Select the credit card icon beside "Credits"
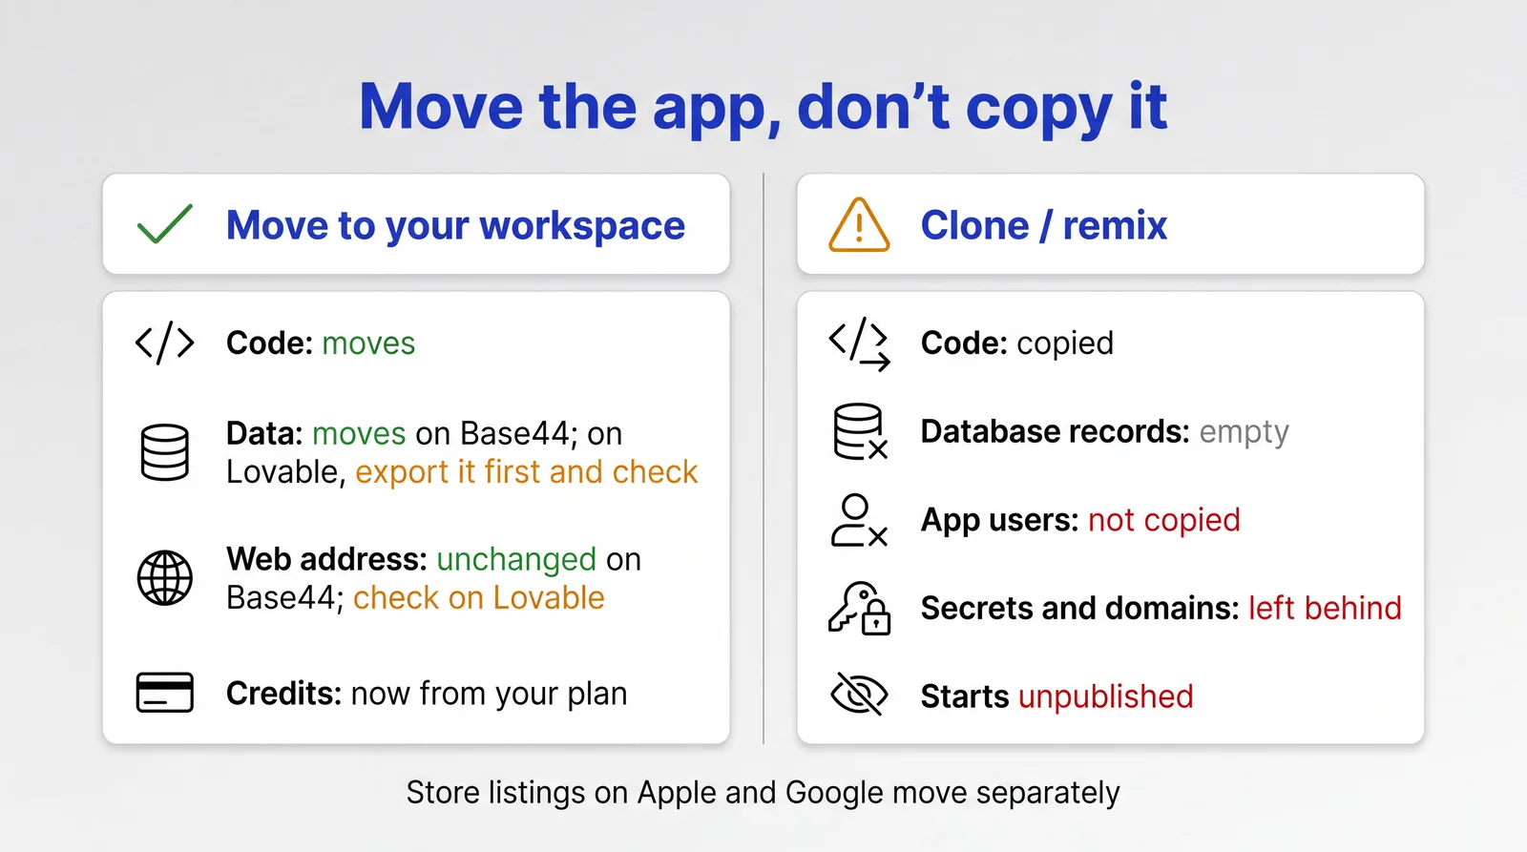 click(165, 693)
